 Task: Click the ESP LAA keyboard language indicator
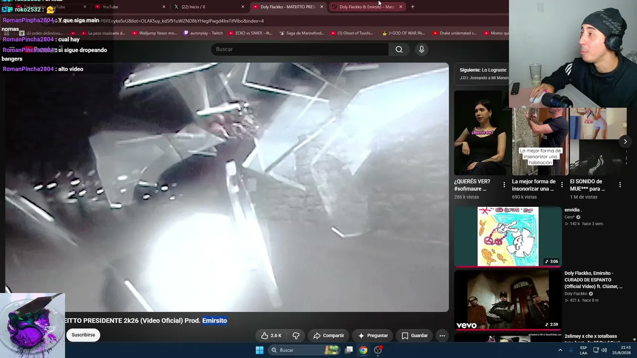(x=583, y=350)
